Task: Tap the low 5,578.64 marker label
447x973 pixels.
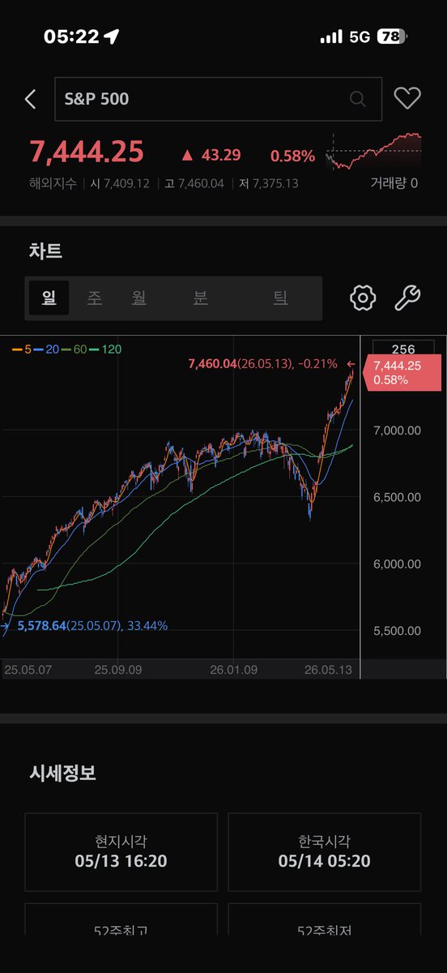Action: pyautogui.click(x=92, y=625)
